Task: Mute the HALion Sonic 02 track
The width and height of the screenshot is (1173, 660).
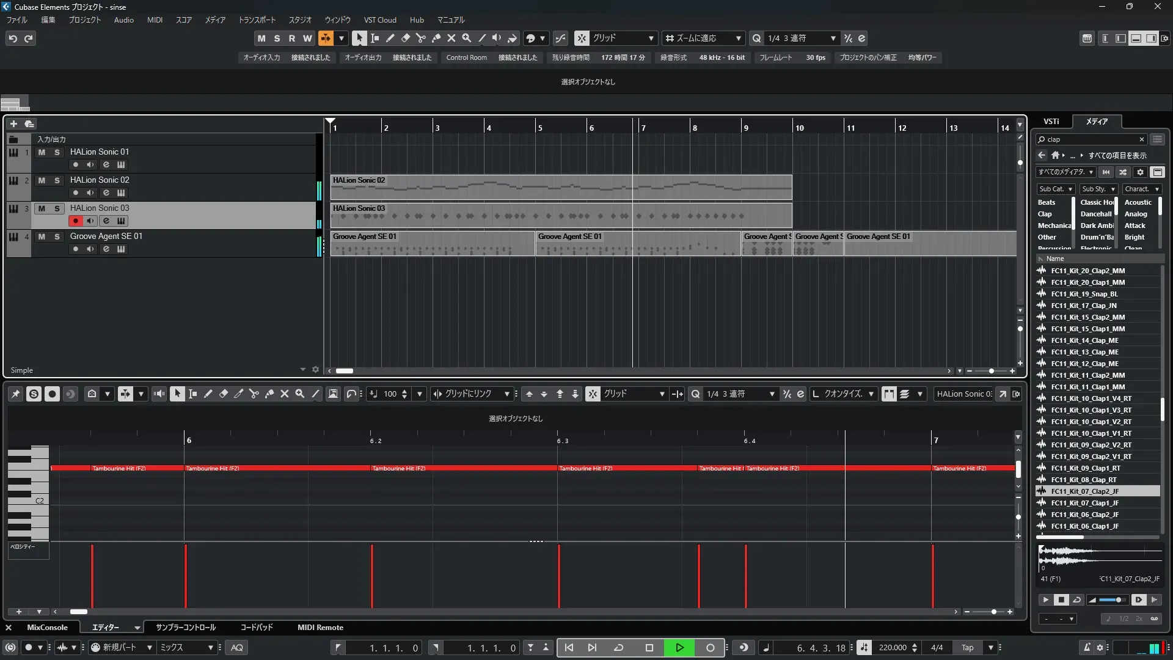Action: [42, 180]
